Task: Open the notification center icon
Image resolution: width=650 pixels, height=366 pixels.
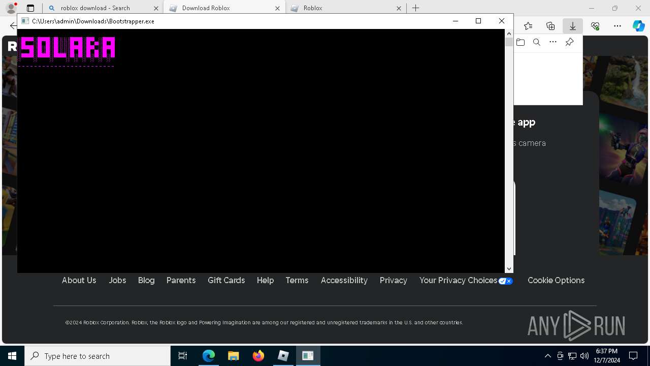Action: pyautogui.click(x=633, y=356)
